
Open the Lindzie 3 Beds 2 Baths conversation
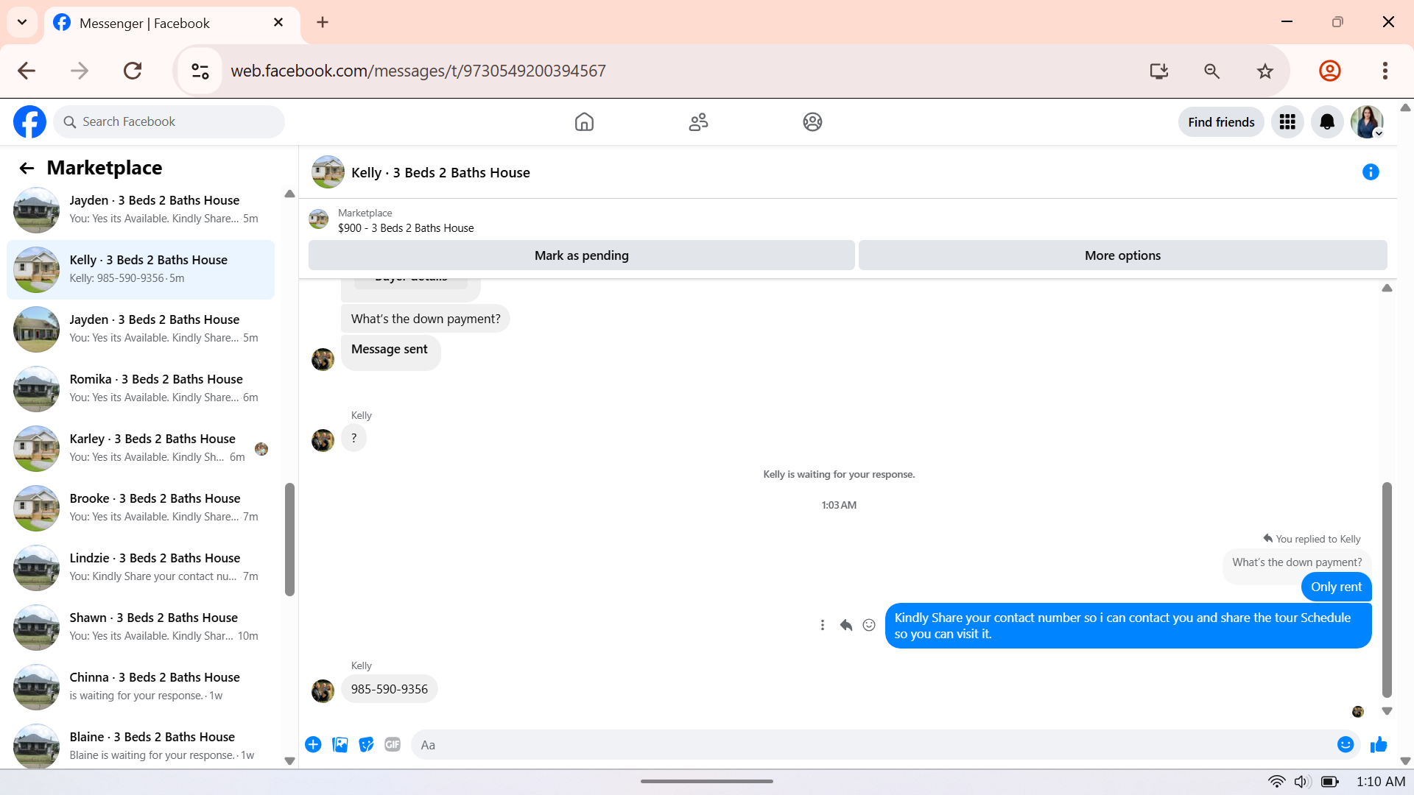click(141, 568)
